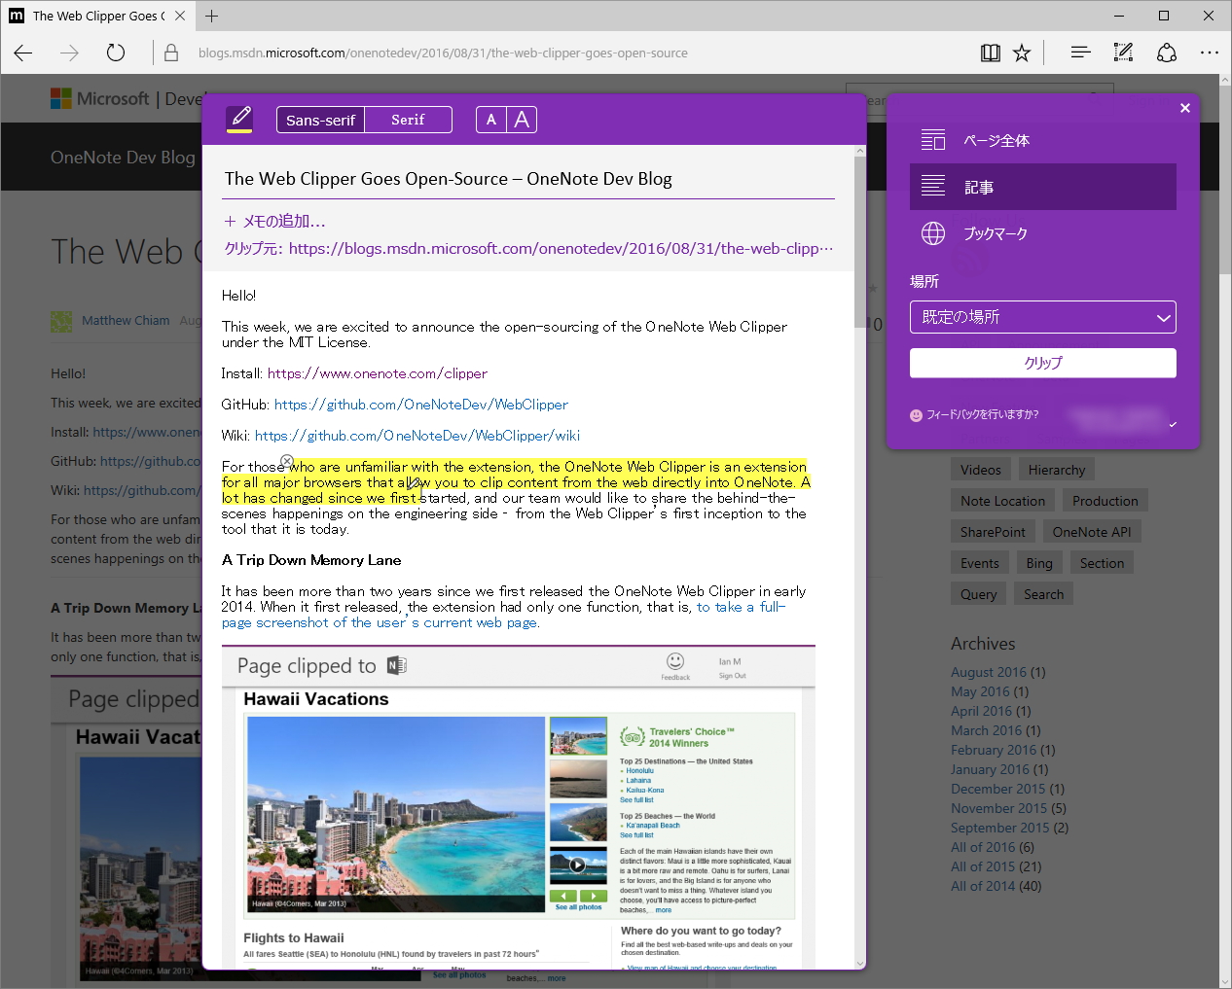Switch to The Web Clipper Goes Open-Source tab
The width and height of the screenshot is (1232, 989).
97,16
